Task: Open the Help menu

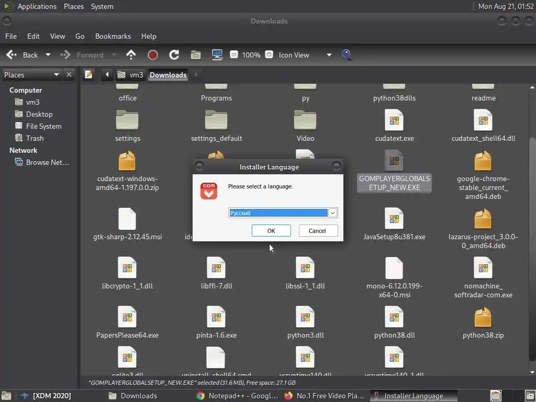Action: coord(149,36)
